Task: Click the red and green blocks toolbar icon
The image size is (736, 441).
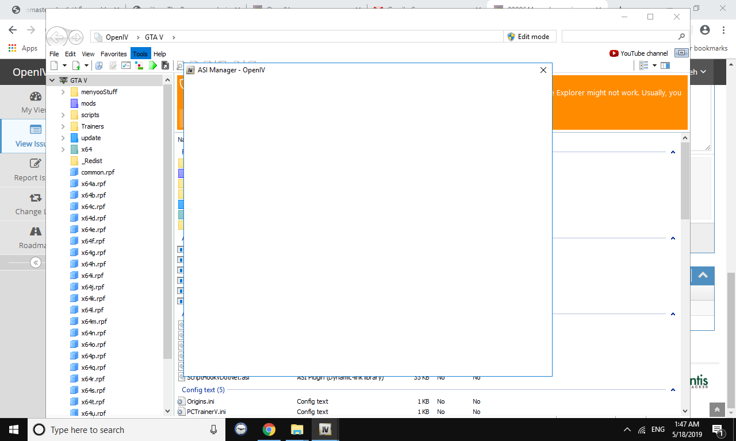Action: click(140, 65)
